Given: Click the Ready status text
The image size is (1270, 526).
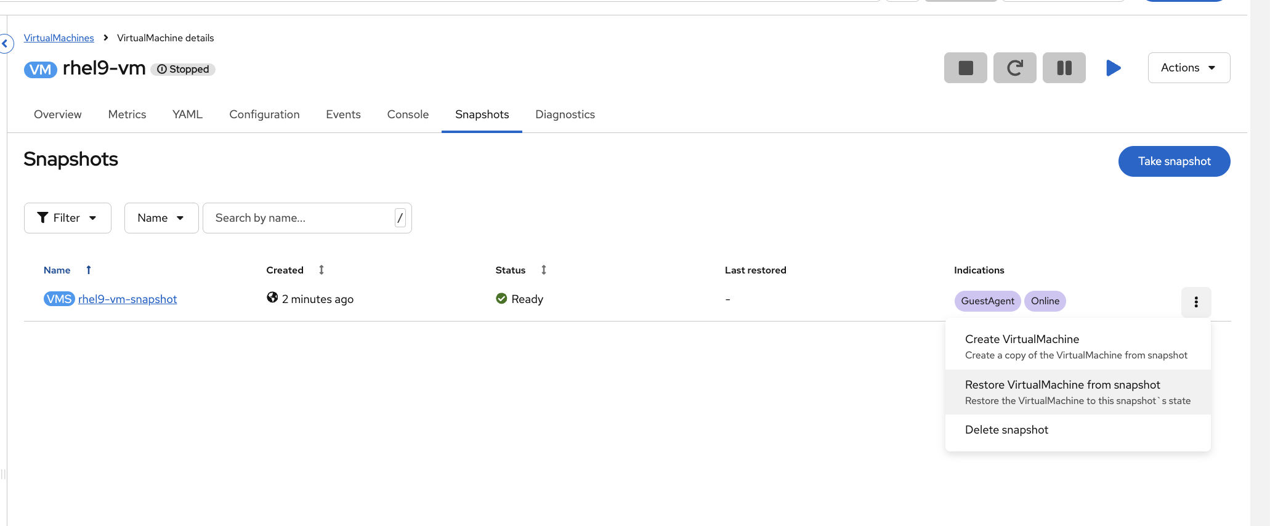Looking at the screenshot, I should point(527,299).
